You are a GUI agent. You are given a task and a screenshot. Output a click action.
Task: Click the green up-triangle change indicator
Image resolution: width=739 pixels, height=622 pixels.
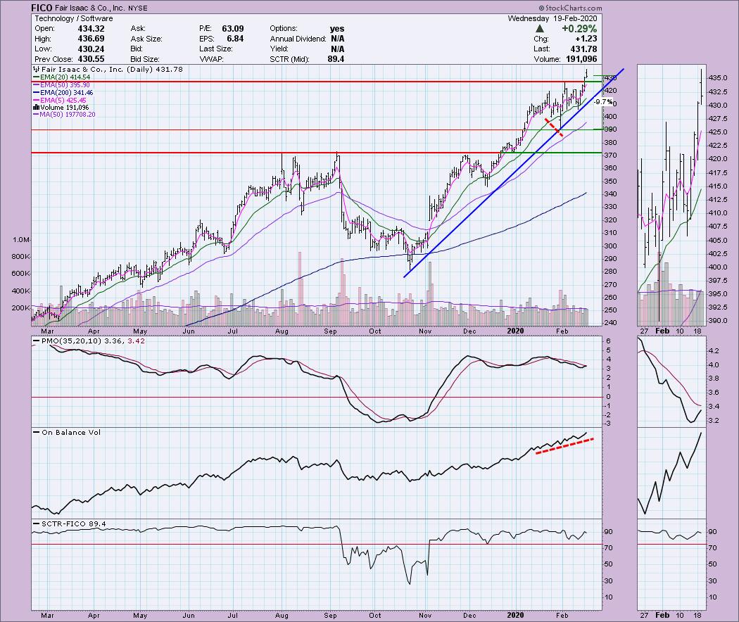pyautogui.click(x=540, y=29)
